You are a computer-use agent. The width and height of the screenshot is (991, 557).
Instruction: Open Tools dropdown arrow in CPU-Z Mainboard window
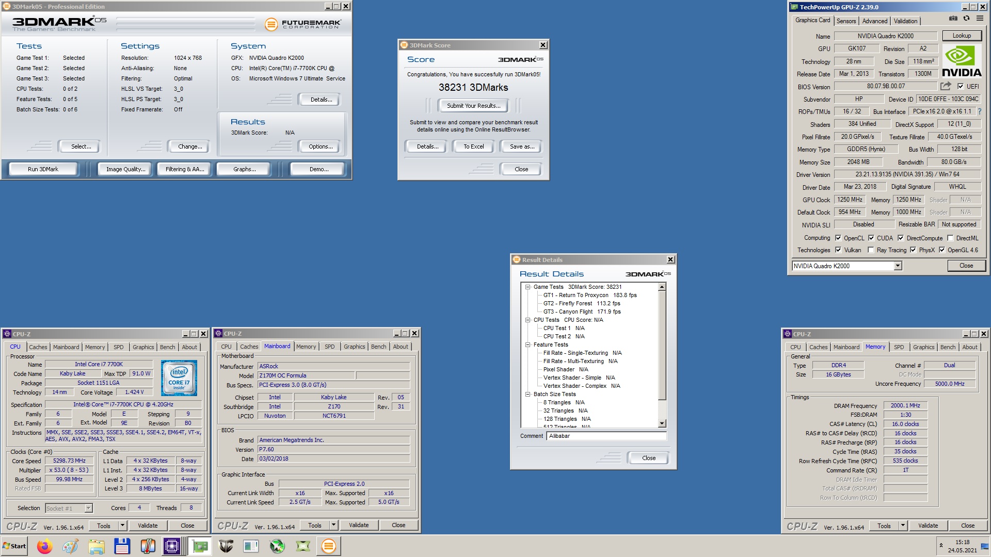[334, 525]
